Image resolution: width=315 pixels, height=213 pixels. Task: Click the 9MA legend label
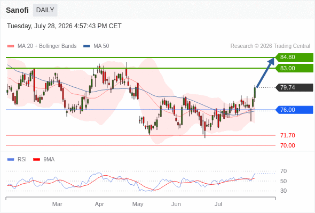coord(49,160)
